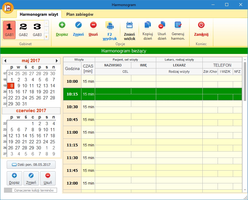The image size is (248, 200).
Task: Switch to cabinet GAB2
Action: [x=23, y=30]
